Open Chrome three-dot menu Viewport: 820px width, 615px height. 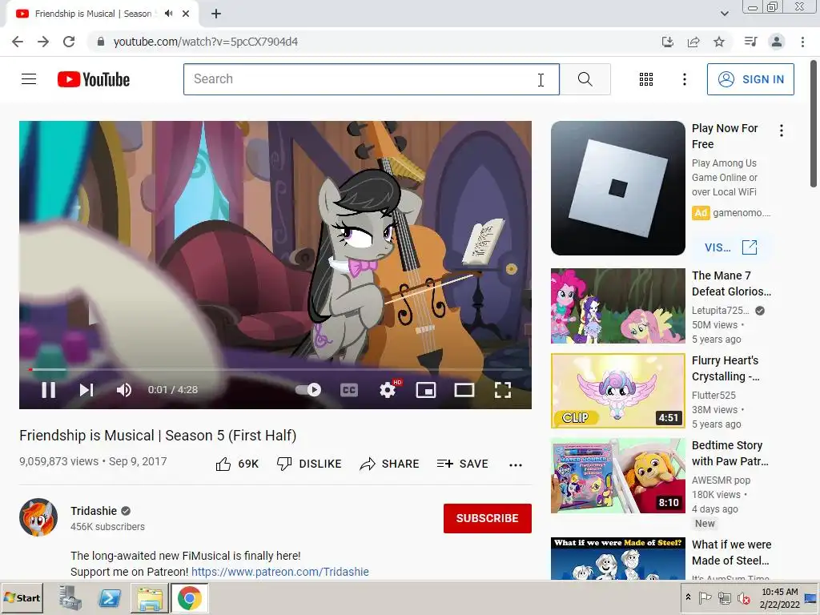pyautogui.click(x=802, y=42)
